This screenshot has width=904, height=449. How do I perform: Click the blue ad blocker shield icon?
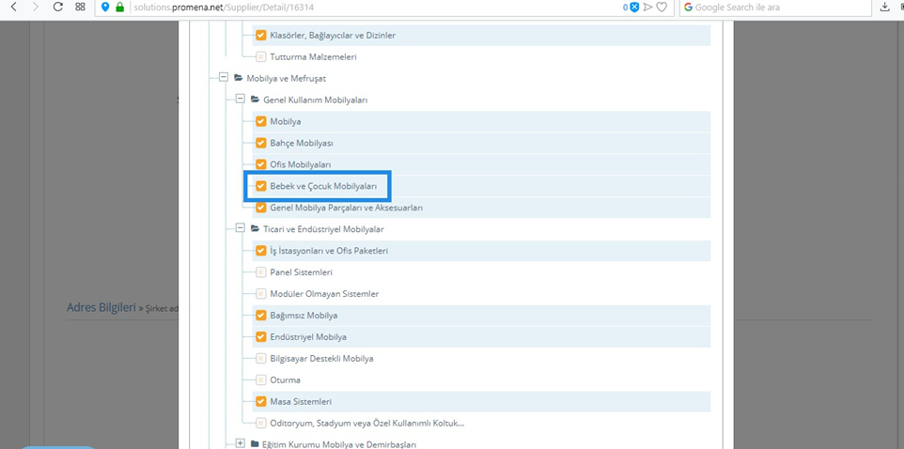(634, 8)
